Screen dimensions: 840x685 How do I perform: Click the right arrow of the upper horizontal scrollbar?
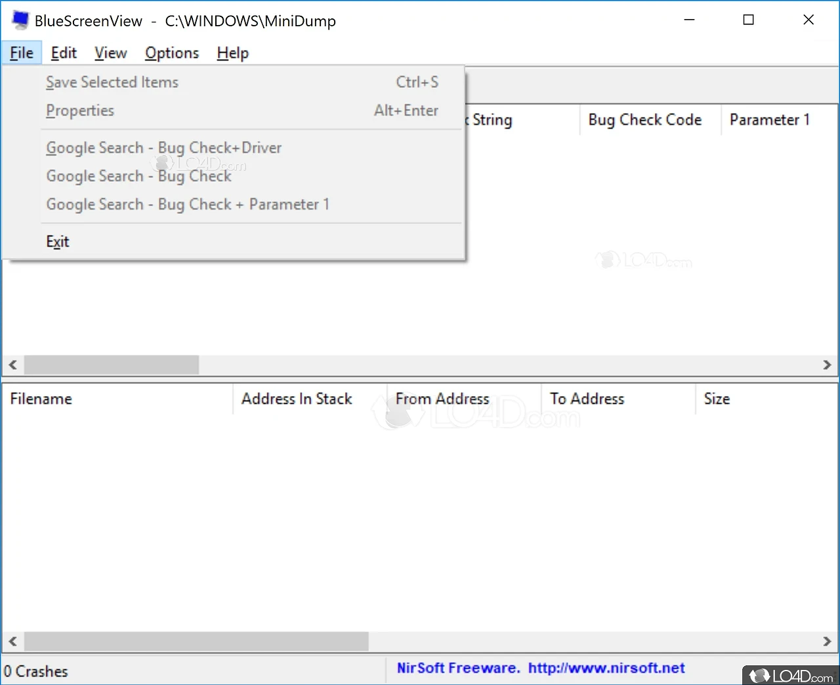(828, 365)
